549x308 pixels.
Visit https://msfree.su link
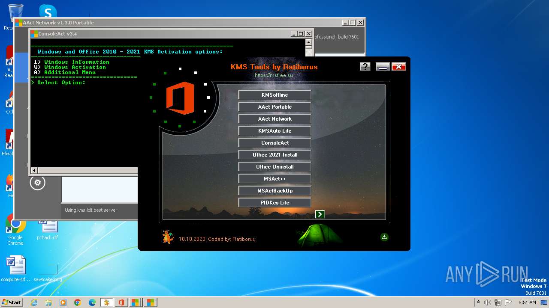tap(274, 75)
